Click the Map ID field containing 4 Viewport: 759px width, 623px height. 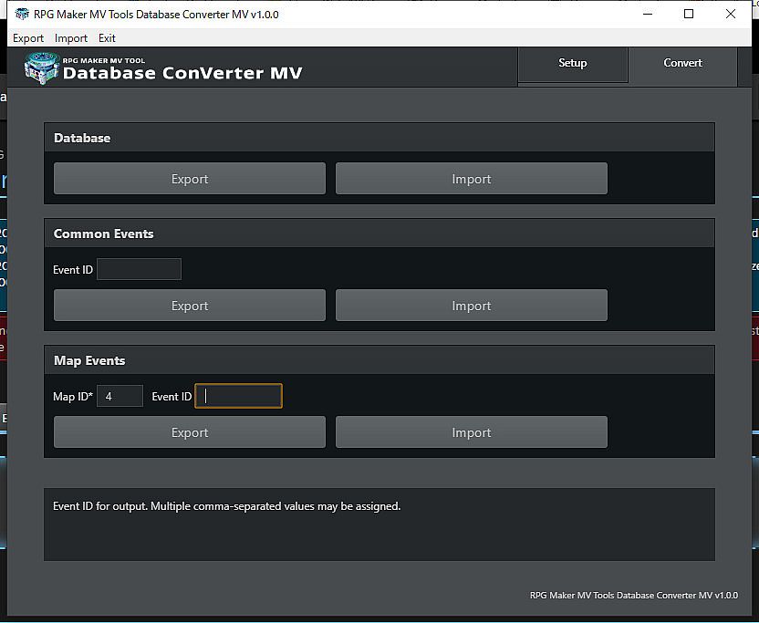tap(120, 396)
